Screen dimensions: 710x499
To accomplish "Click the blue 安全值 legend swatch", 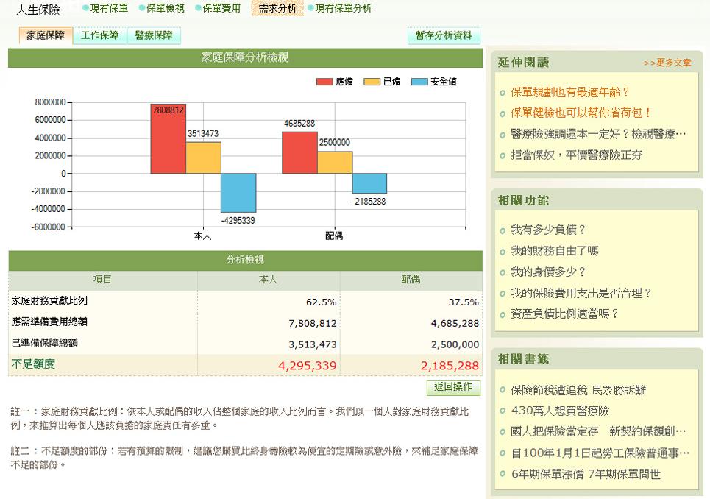I will pyautogui.click(x=419, y=82).
